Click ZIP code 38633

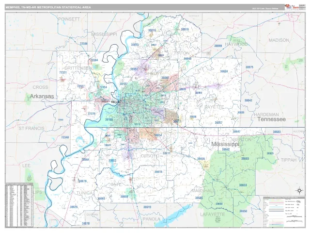pyautogui.click(x=243, y=185)
